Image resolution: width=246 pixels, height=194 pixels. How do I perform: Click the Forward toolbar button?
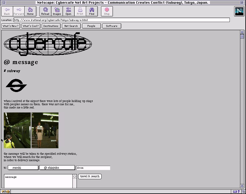click(19, 11)
